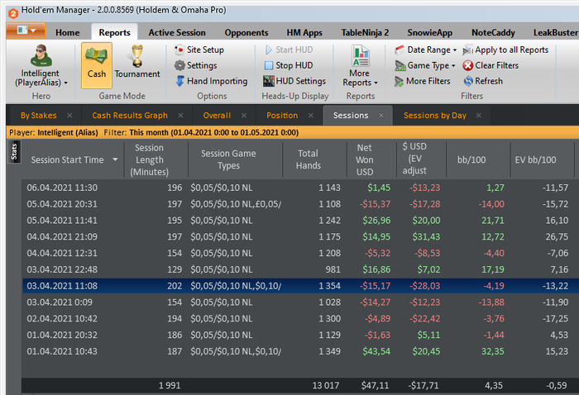
Task: Open Hand Importing option
Action: [211, 81]
